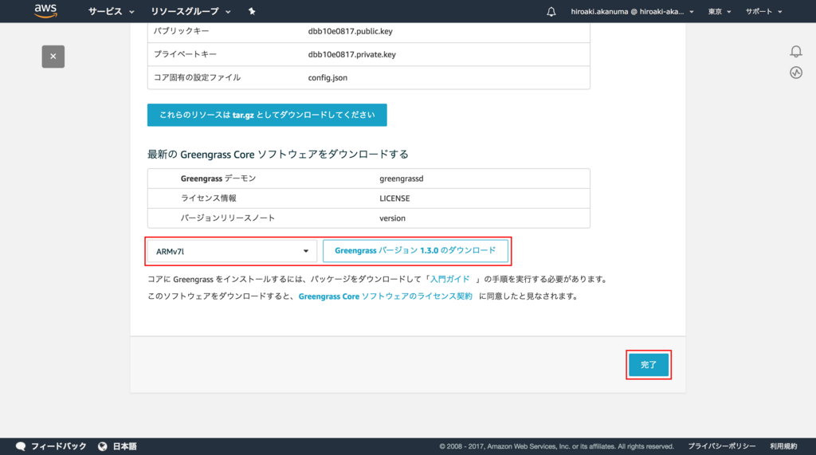Click the pin shortcut icon in navbar
The width and height of the screenshot is (816, 455).
252,11
